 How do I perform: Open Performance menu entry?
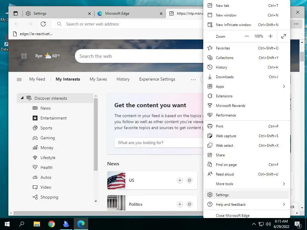247,115
